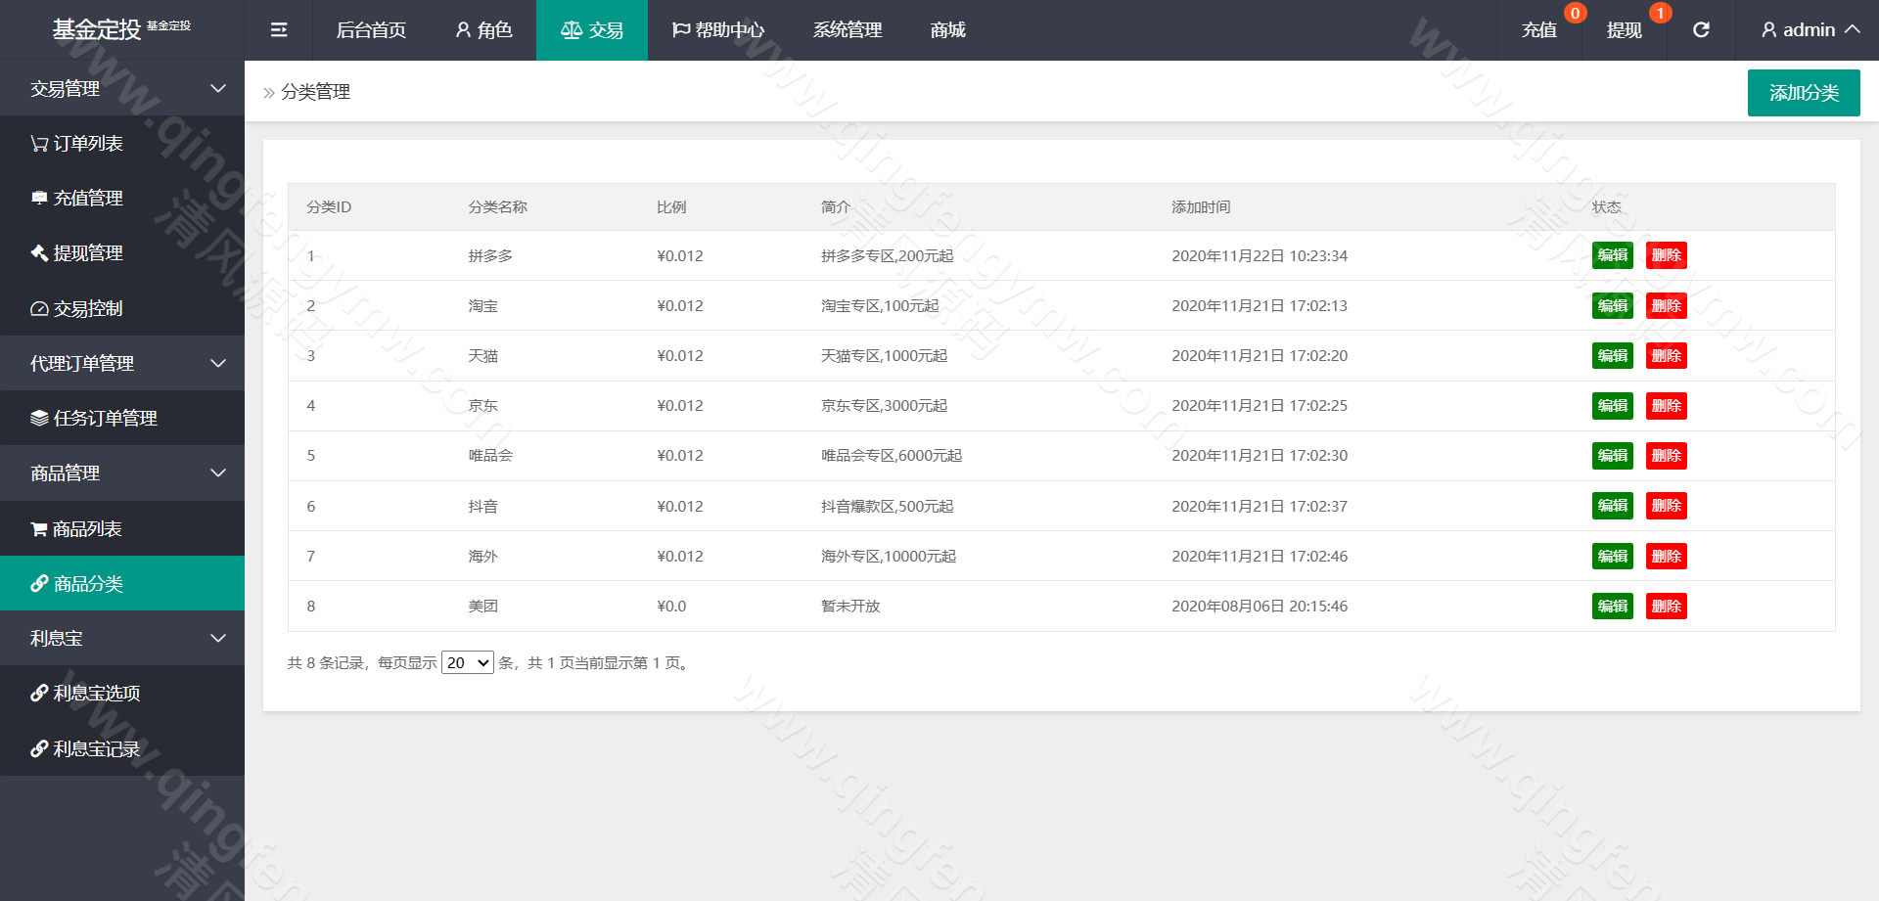Screen dimensions: 1879x901
Task: Open the 系统管理 top menu
Action: (848, 30)
